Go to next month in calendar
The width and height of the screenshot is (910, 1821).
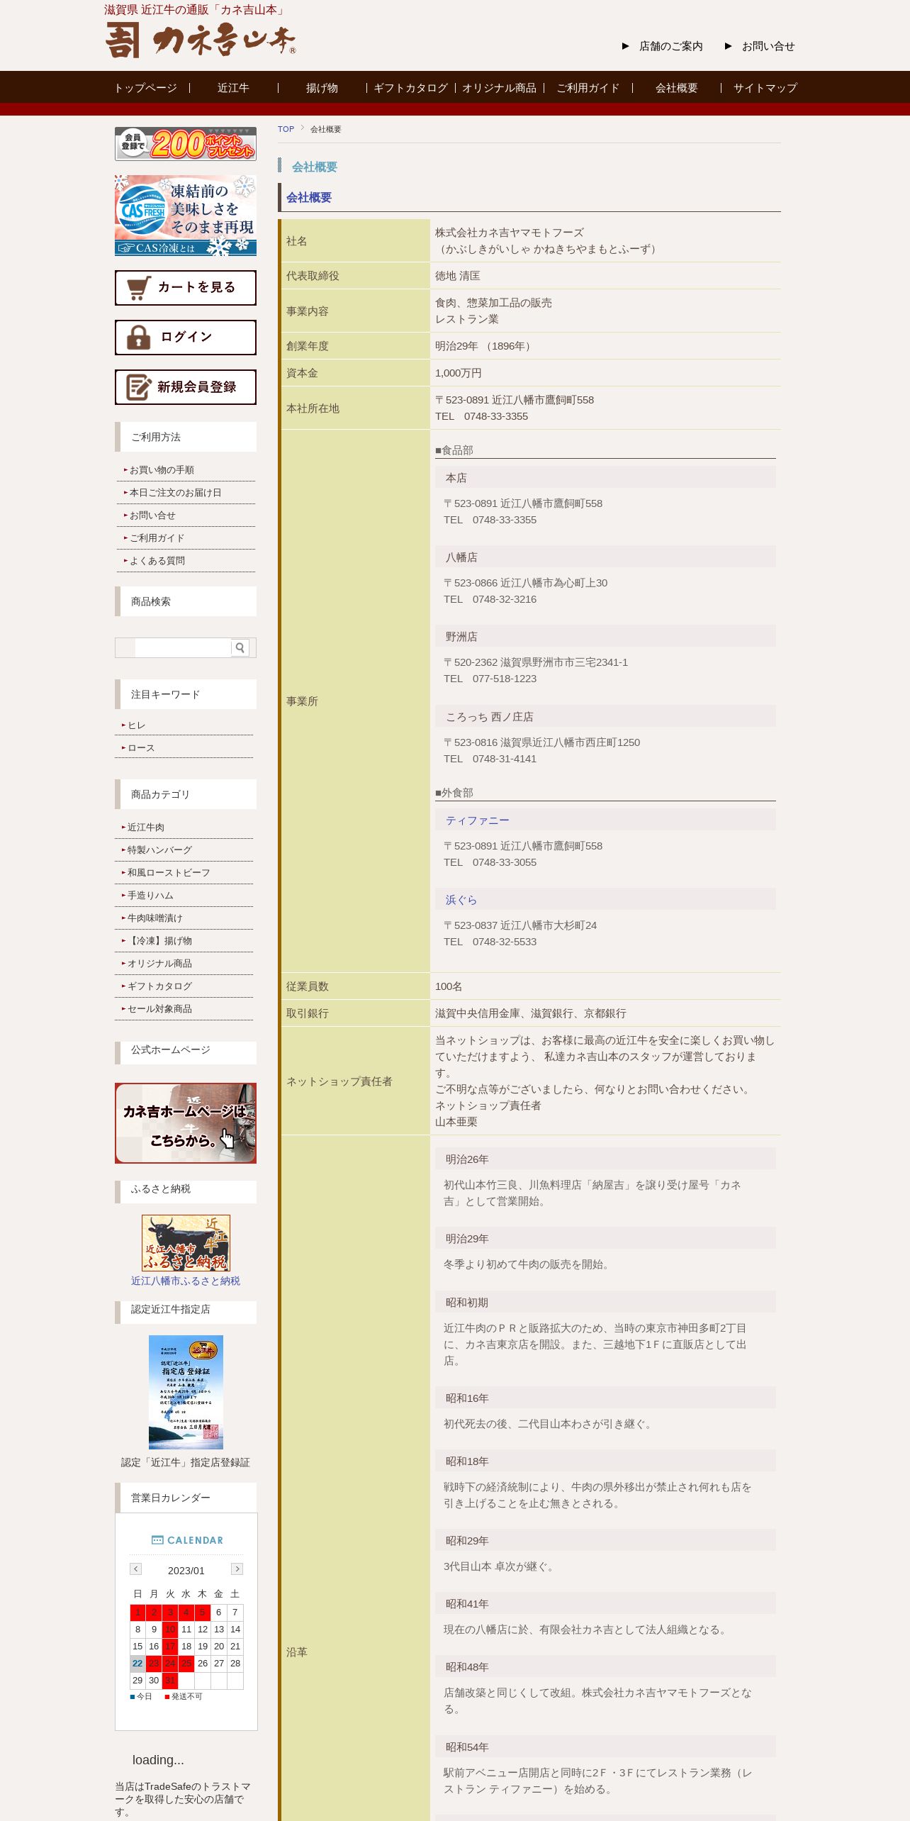point(237,1569)
